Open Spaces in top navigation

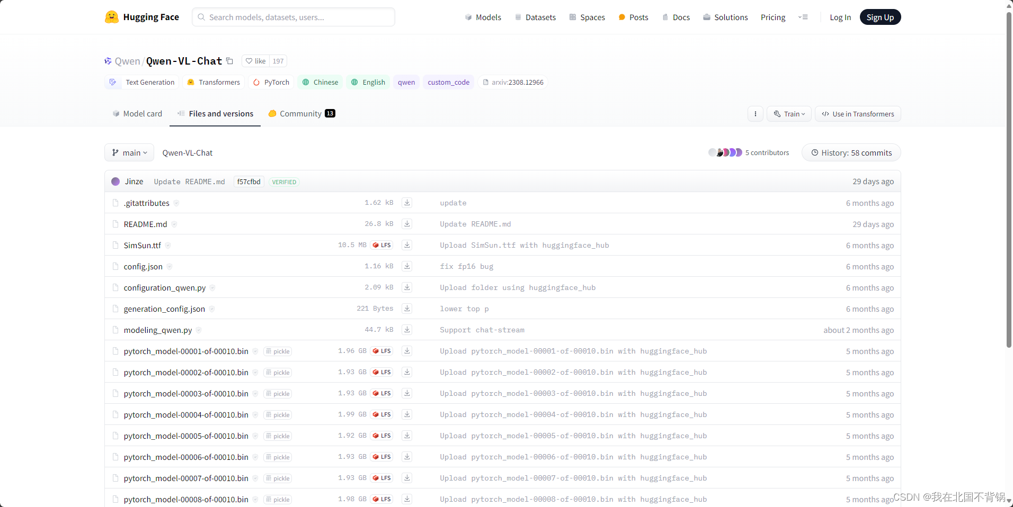[x=587, y=17]
